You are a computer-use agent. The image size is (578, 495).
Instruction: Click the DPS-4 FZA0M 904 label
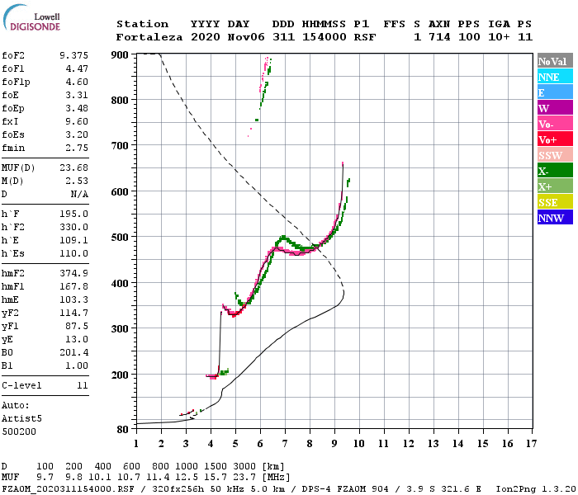tap(345, 488)
